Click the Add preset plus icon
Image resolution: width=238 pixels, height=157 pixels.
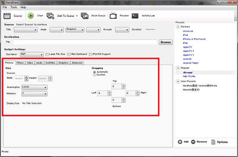[180, 142]
